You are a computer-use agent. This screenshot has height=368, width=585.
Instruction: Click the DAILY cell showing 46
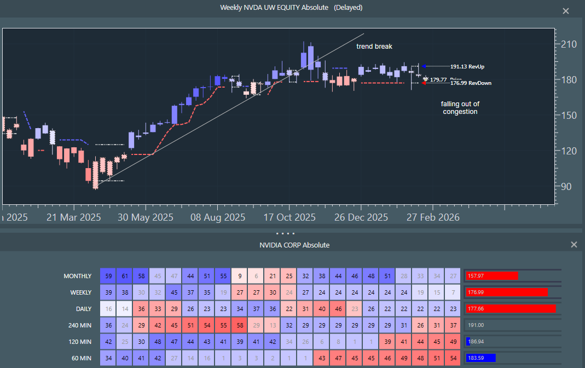338,309
